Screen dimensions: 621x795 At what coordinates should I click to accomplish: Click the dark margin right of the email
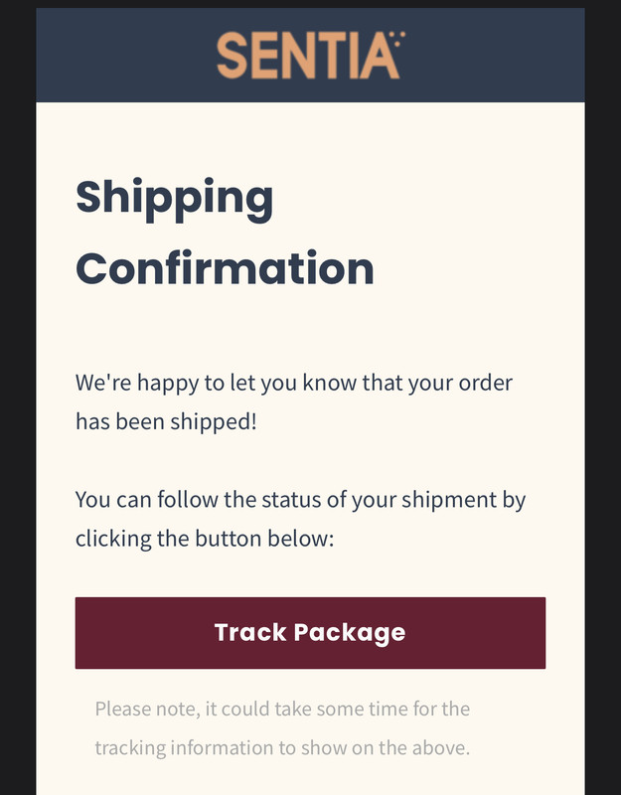(x=603, y=397)
